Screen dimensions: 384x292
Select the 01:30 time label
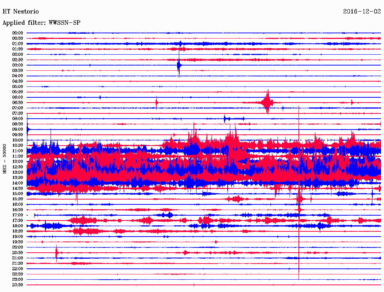[18, 49]
